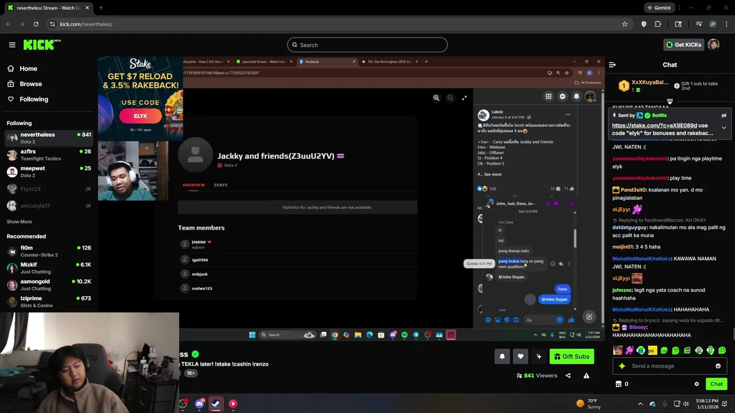Open the user profile avatar menu

click(714, 45)
